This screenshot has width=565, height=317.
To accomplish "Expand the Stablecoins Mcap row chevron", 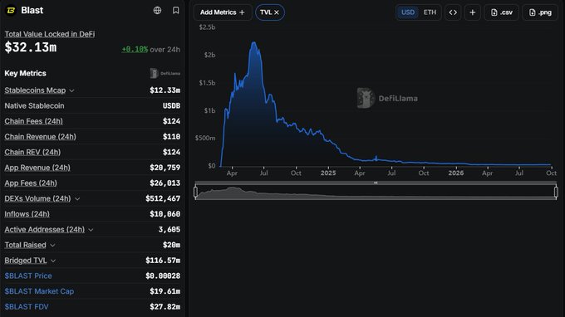I will tap(71, 90).
